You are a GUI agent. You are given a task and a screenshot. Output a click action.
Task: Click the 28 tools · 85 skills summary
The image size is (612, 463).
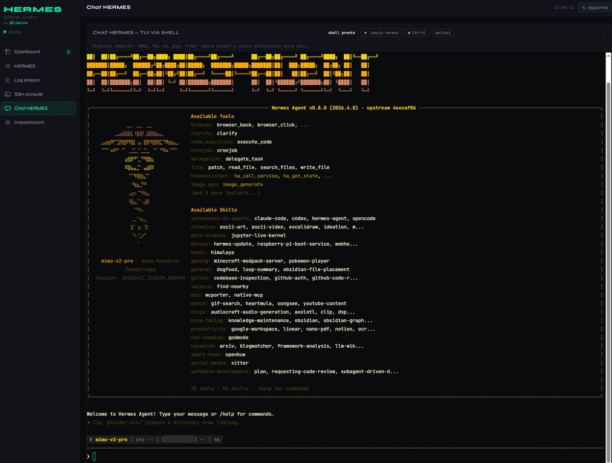point(250,389)
